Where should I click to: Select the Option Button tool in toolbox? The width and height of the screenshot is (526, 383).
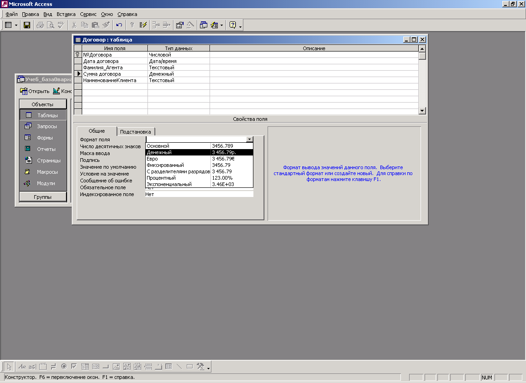click(64, 367)
